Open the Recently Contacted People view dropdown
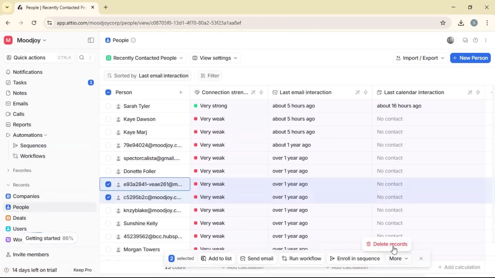This screenshot has height=278, width=495. [x=144, y=58]
